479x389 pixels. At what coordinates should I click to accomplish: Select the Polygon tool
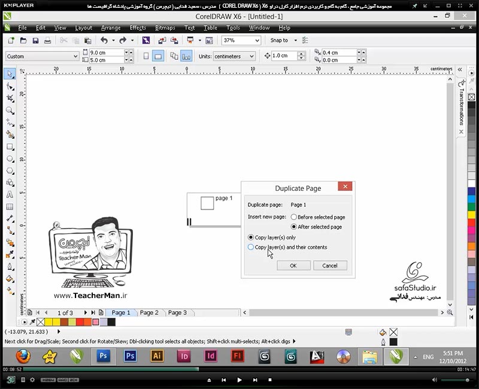(10, 171)
